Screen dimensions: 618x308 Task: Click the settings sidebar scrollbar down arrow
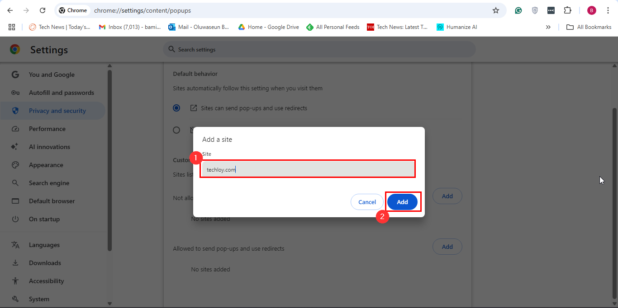click(x=109, y=303)
